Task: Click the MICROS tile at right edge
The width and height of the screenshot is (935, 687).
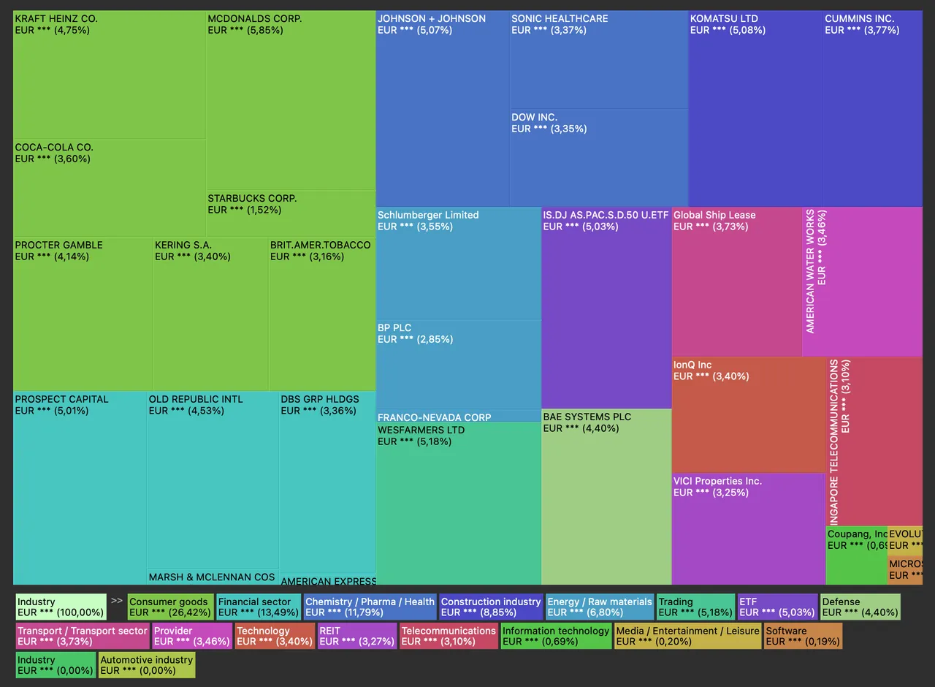Action: 904,571
